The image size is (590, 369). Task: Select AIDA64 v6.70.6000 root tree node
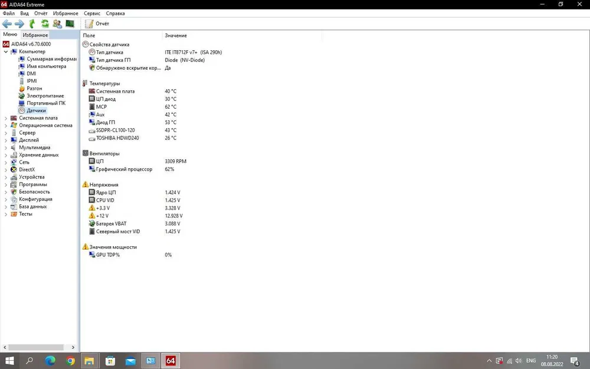click(31, 44)
